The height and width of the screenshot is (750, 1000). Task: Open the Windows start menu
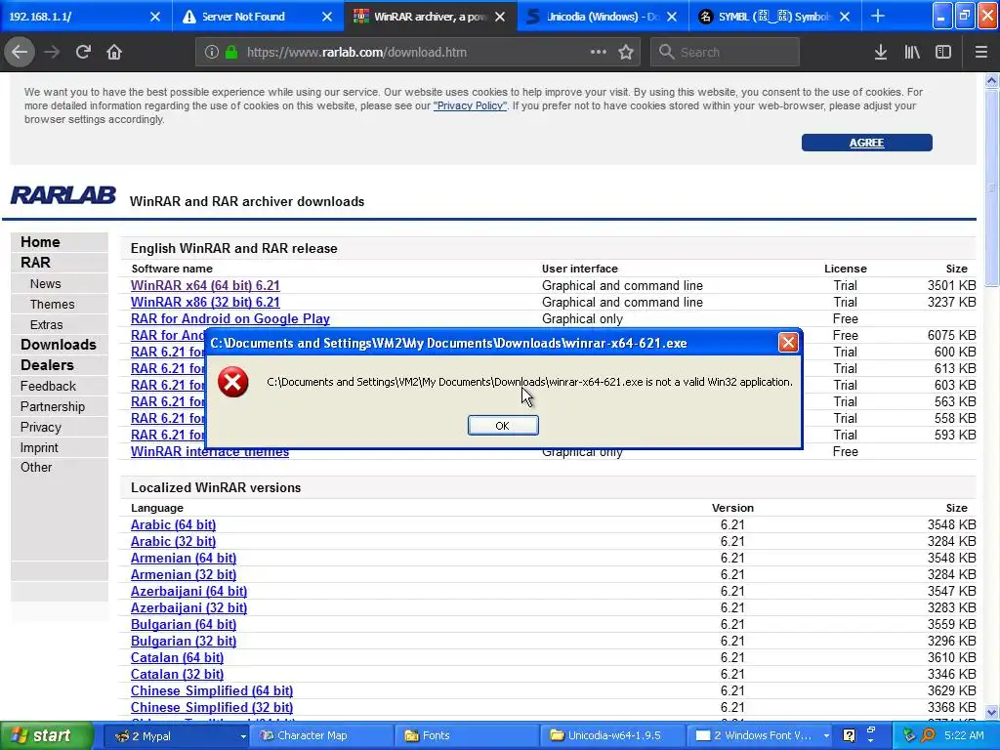[46, 735]
